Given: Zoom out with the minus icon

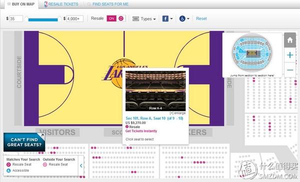Looking at the screenshot, I should pos(290,70).
